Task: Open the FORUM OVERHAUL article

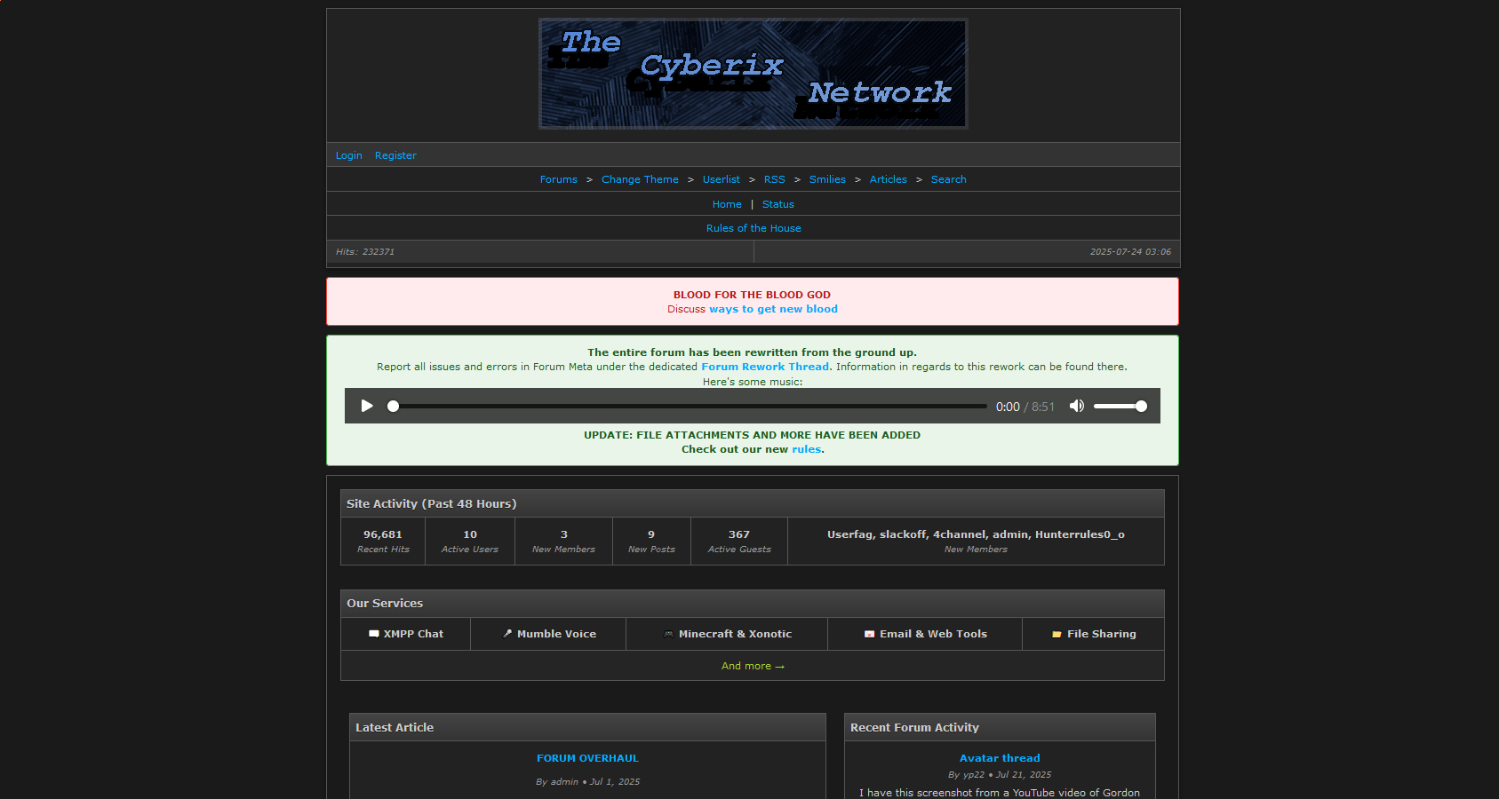Action: pos(587,758)
